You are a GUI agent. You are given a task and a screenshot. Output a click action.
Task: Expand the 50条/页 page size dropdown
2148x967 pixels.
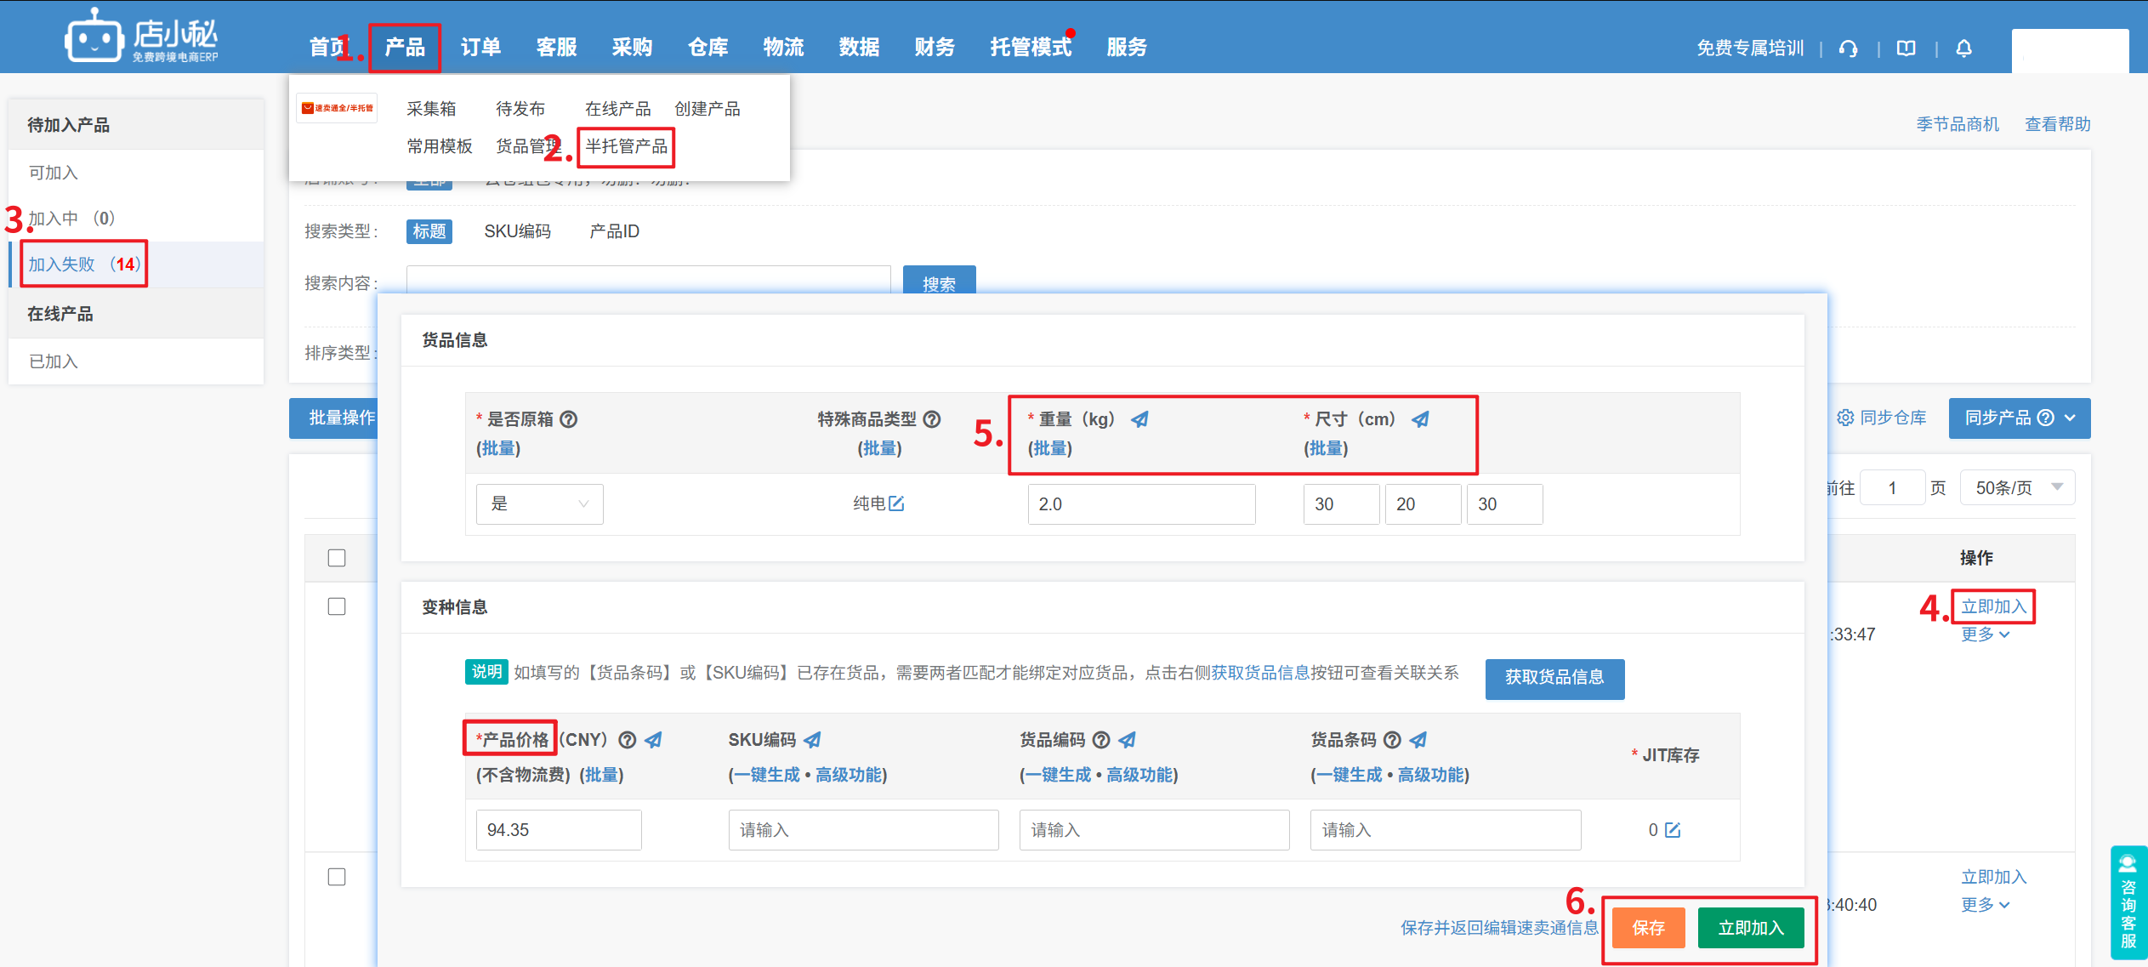point(2017,487)
